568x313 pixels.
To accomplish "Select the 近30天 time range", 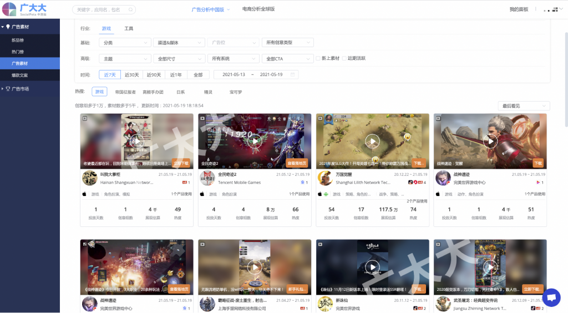I will tap(131, 74).
